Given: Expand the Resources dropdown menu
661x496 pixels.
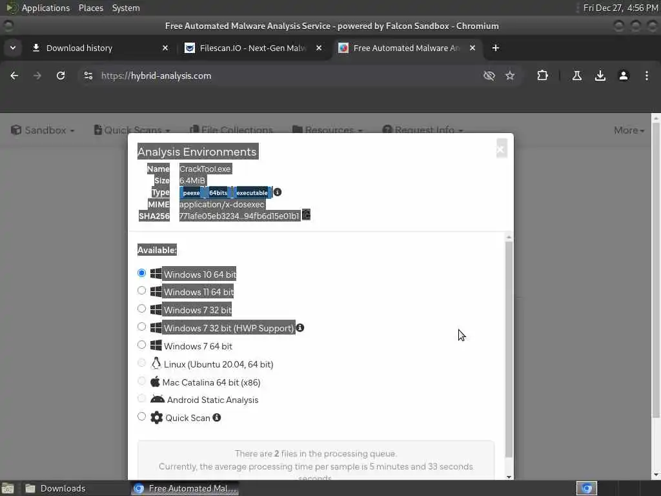Looking at the screenshot, I should (327, 130).
